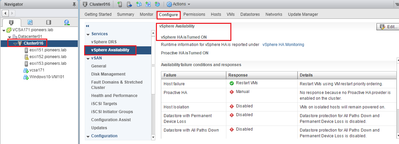Select host esxi153.pioneers.lab in tree

pos(48,63)
